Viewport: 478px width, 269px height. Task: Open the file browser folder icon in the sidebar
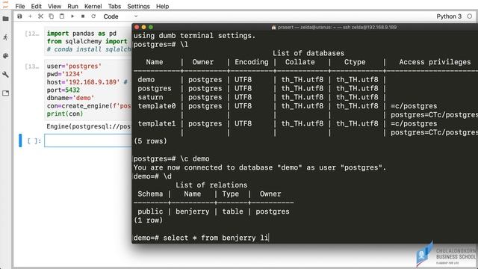point(5,19)
